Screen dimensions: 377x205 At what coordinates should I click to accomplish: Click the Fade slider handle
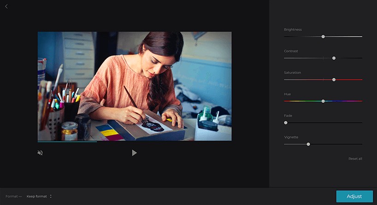286,123
